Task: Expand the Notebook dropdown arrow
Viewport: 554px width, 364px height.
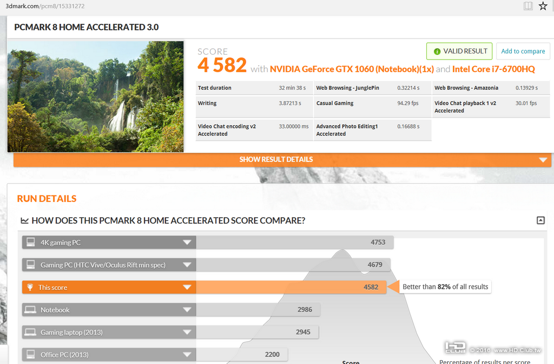Action: click(187, 310)
